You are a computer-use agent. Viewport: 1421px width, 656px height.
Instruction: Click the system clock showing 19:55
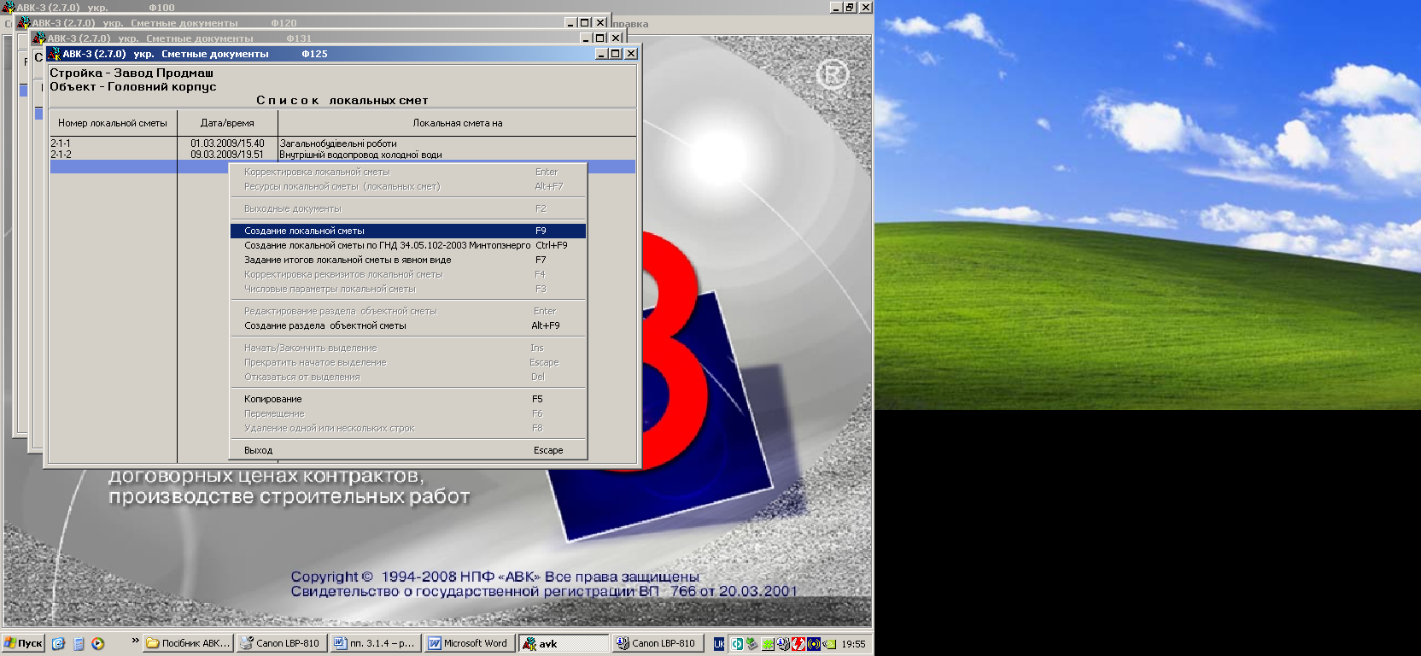tap(853, 644)
